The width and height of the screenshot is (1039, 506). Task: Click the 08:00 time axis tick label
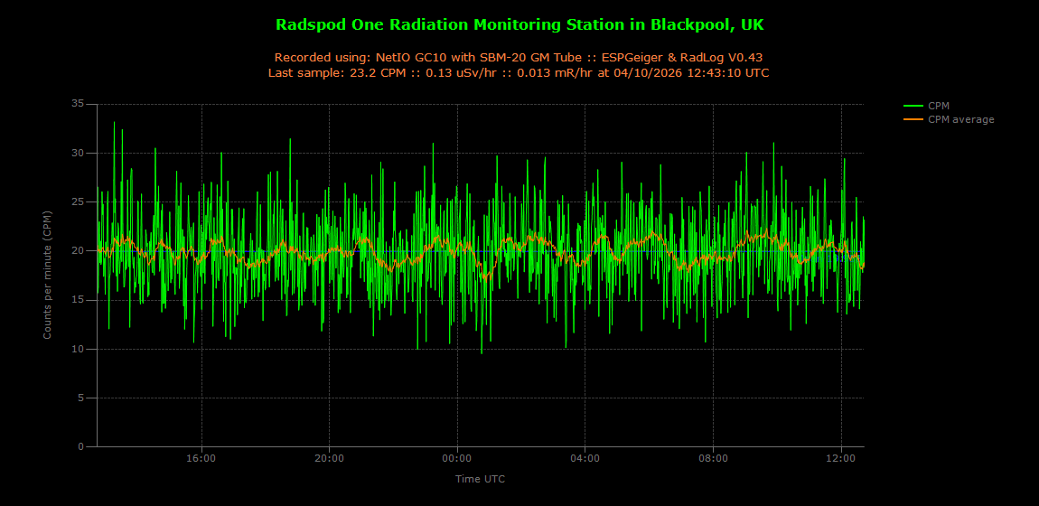[x=713, y=457]
